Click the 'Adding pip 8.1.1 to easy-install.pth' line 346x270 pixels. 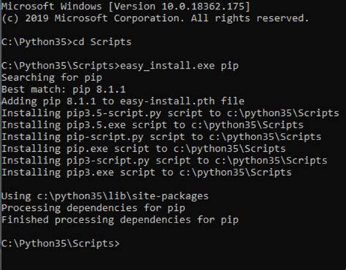(123, 101)
